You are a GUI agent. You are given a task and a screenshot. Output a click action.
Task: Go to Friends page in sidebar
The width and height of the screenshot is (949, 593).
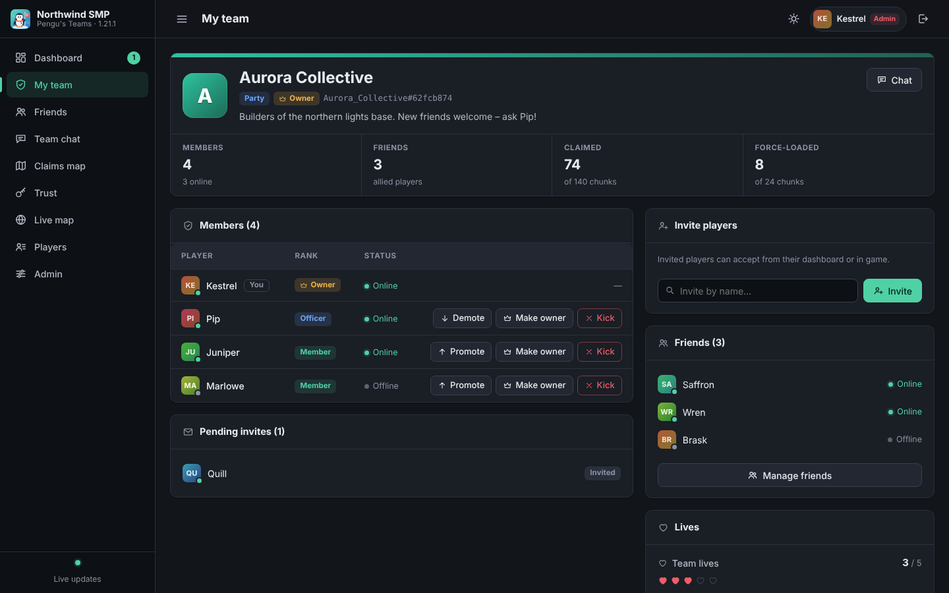tap(77, 112)
